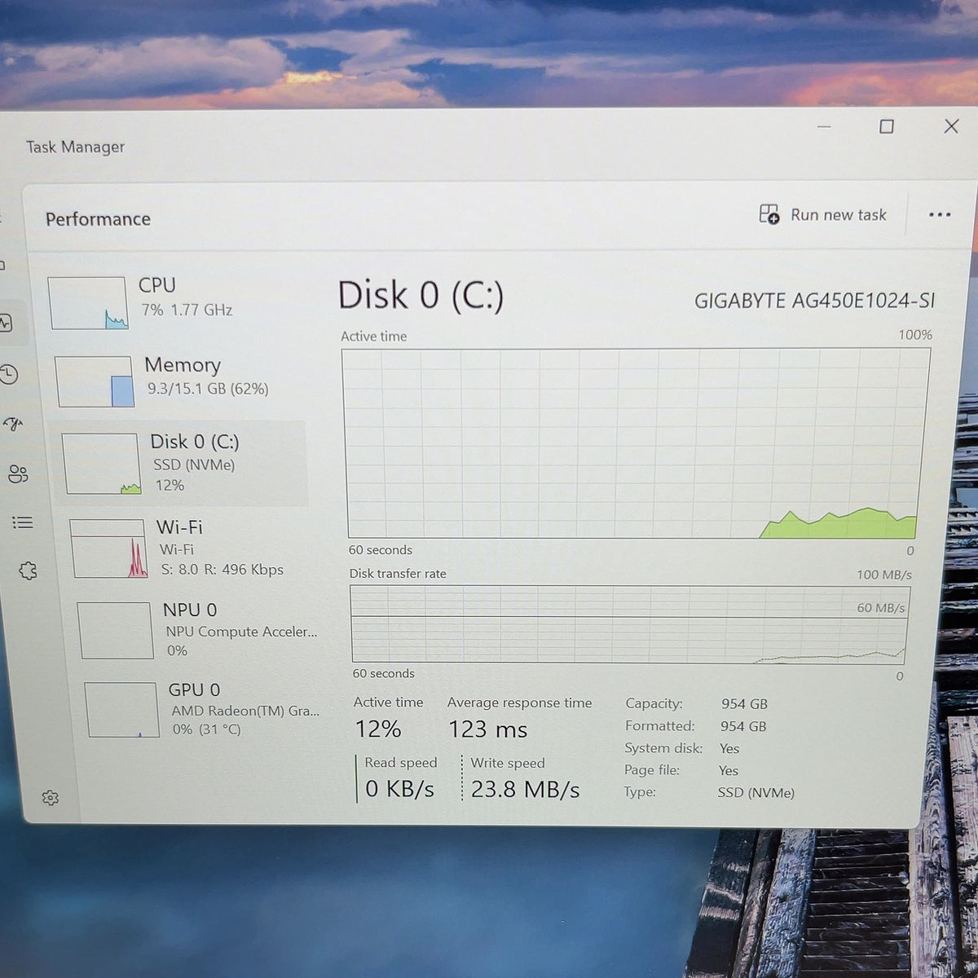Click the Run new task button
The image size is (978, 978).
(822, 214)
